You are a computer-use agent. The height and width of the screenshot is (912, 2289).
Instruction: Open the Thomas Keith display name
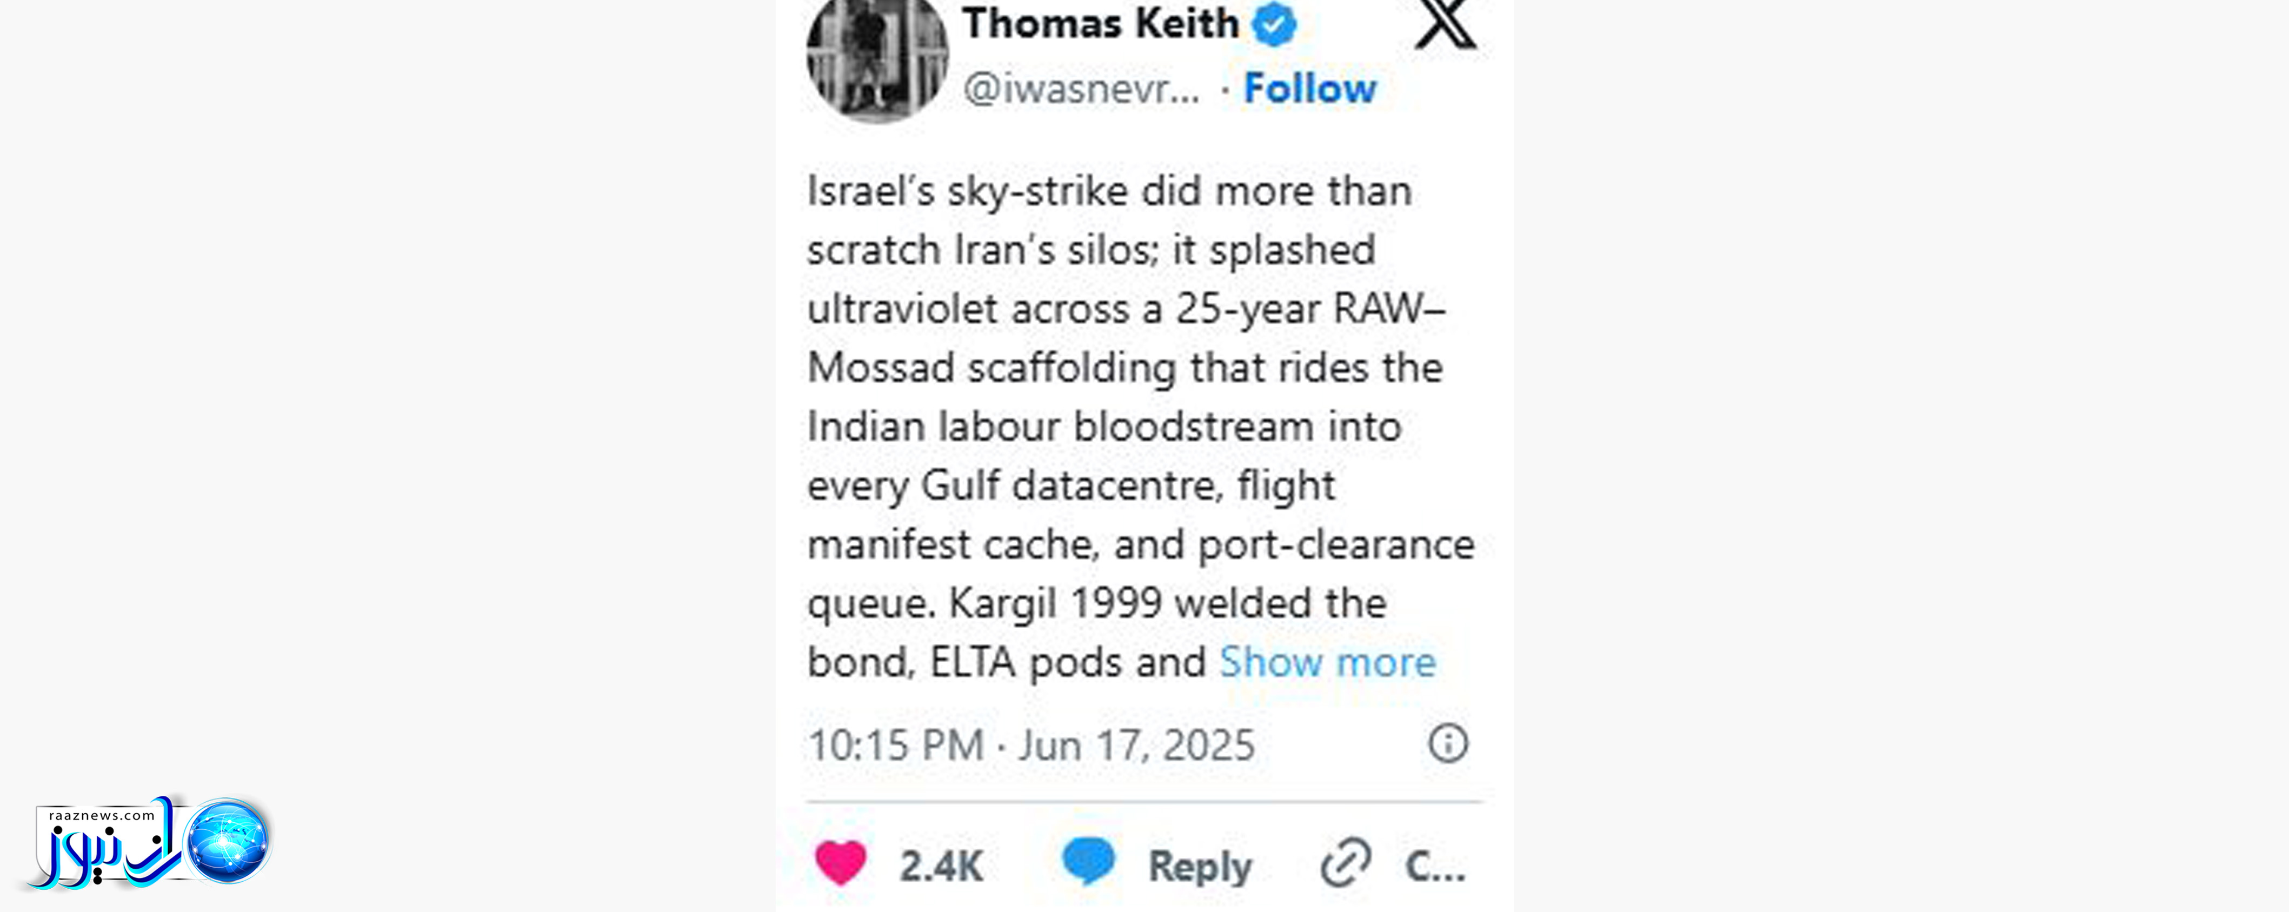tap(1100, 23)
